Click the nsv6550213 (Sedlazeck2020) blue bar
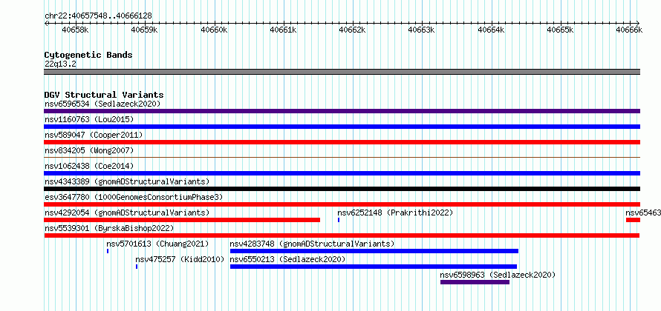Screen dimensions: 661x311 [374, 267]
